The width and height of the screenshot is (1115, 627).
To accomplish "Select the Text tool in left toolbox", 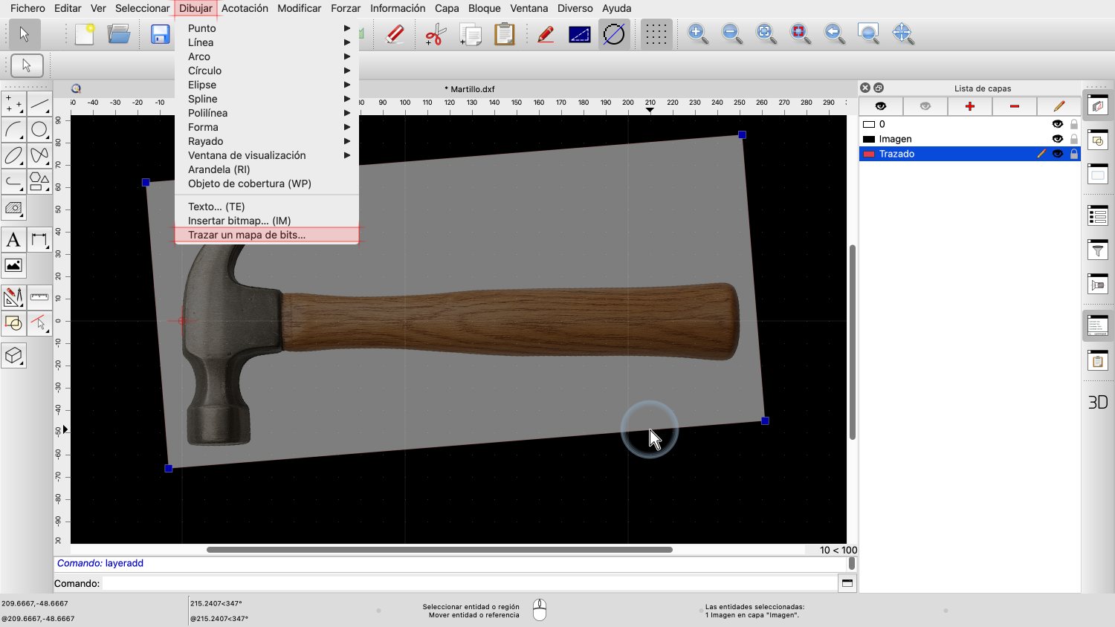I will click(13, 240).
